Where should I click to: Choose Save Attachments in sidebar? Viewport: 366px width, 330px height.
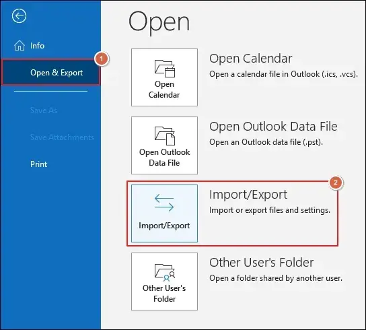(62, 137)
